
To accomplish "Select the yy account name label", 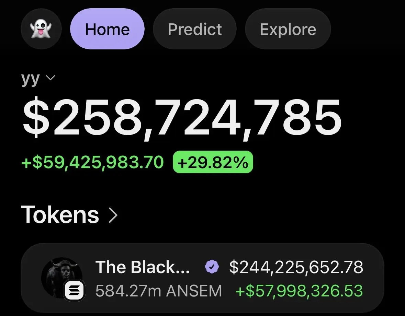I will point(31,79).
